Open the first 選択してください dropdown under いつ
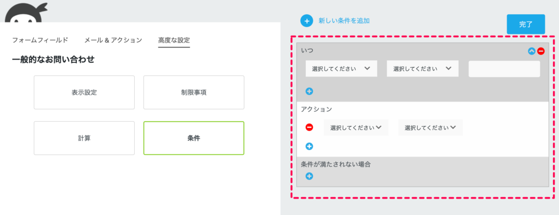Image resolution: width=559 pixels, height=215 pixels. pyautogui.click(x=341, y=68)
